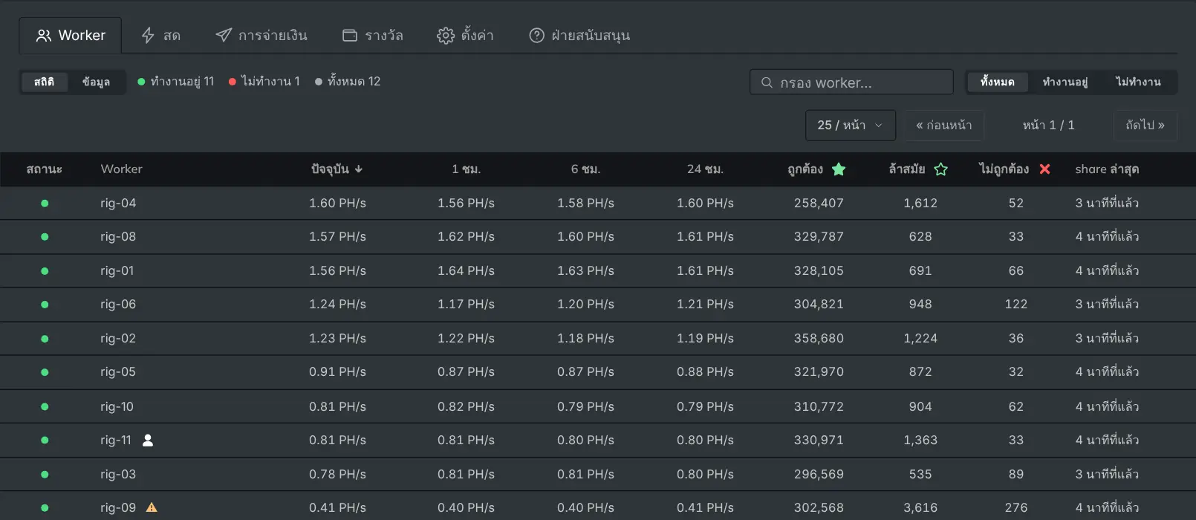Open the การจ่ายเงิน tab
The height and width of the screenshot is (520, 1196).
261,36
